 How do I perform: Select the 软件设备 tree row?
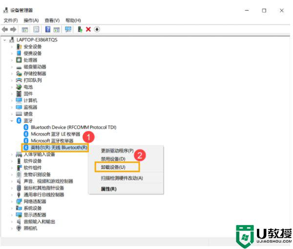[33, 161]
